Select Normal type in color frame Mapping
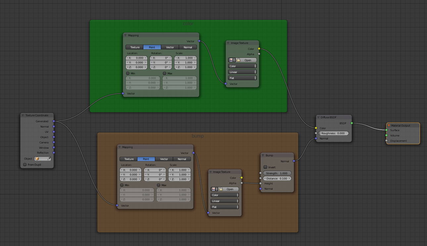Viewport: 427px width, 246px height. [188, 47]
